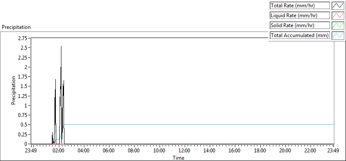Click the 2.75 maximum y-axis value
The height and width of the screenshot is (161, 346).
click(23, 38)
